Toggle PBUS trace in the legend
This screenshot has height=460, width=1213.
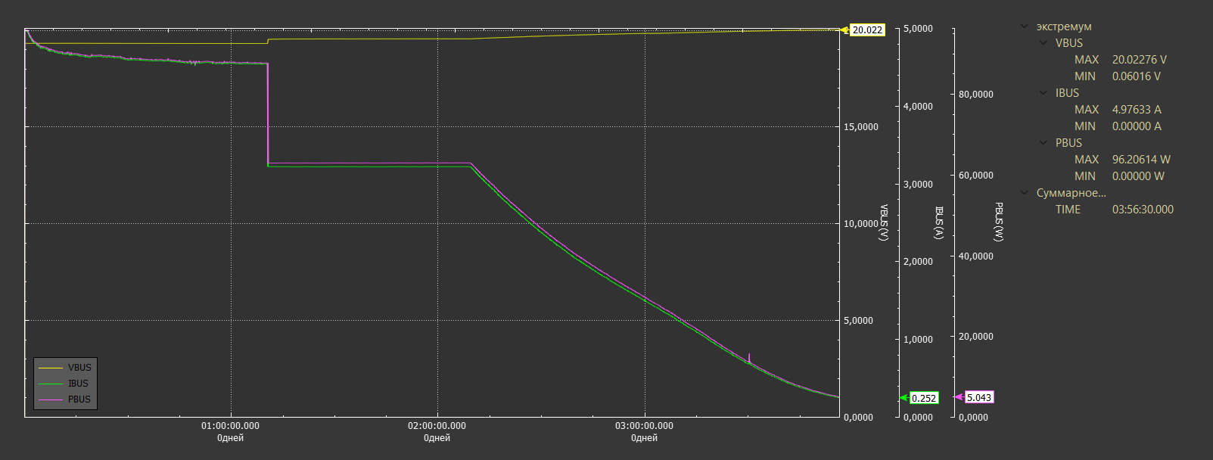[65, 399]
